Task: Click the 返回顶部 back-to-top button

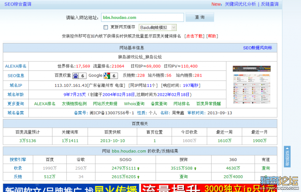Action: pos(287,156)
